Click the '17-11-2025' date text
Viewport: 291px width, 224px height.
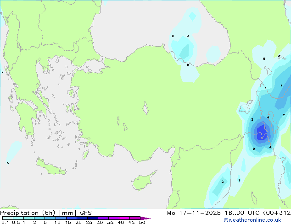[200, 213]
